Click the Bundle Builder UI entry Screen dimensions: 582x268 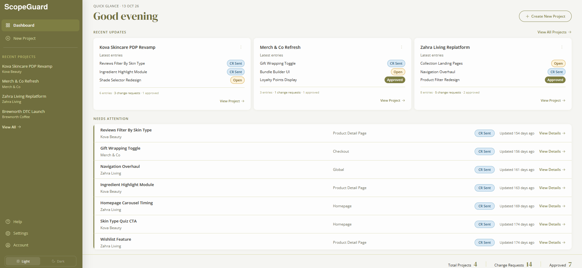(275, 72)
